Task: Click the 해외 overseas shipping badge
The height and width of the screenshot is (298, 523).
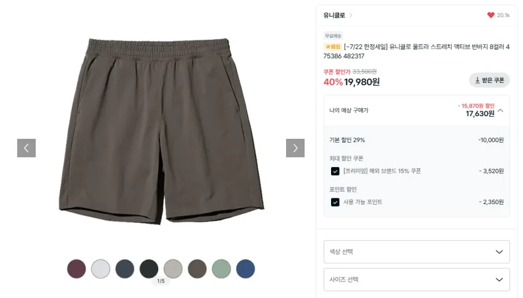Action: click(332, 47)
